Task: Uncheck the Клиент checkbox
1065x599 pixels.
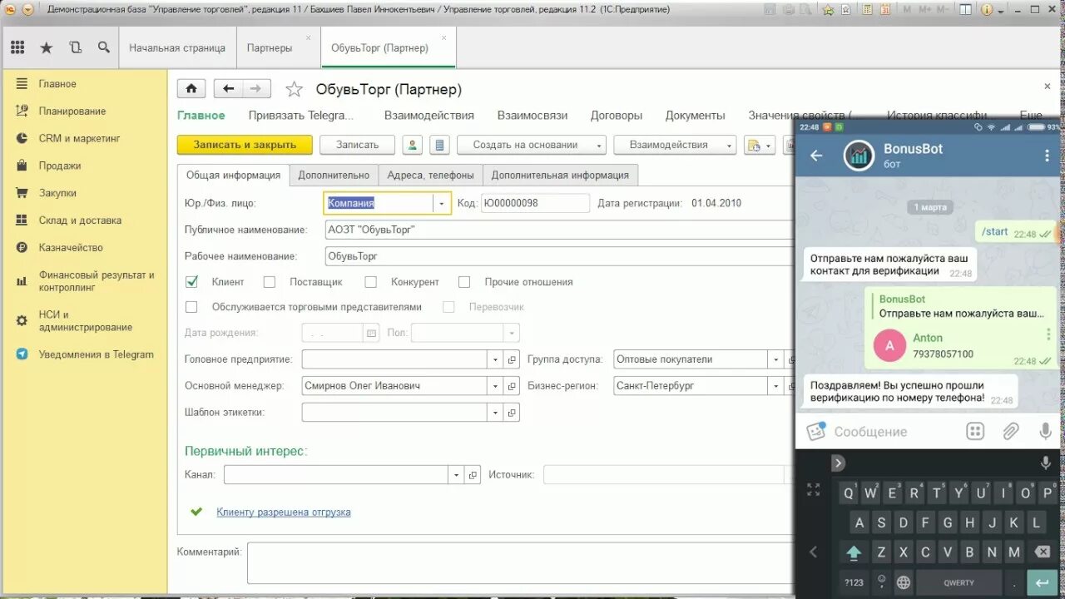Action: click(191, 281)
